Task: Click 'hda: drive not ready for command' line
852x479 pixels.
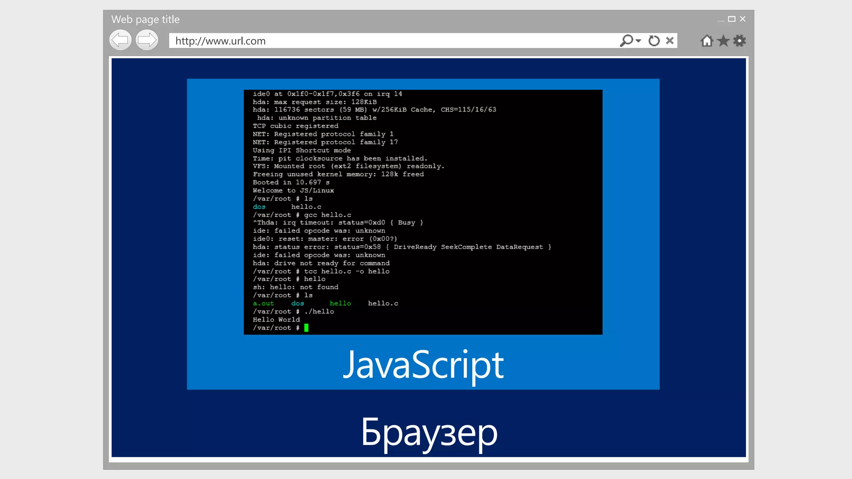Action: (321, 263)
